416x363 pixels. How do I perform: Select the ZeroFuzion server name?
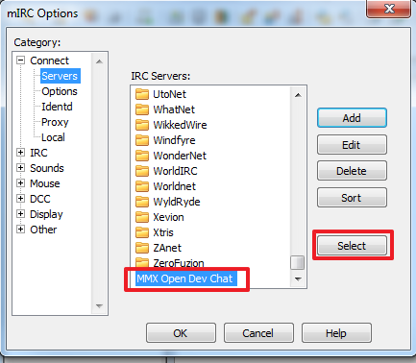(x=179, y=263)
